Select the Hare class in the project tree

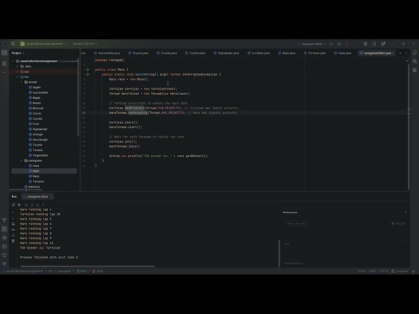pos(36,166)
